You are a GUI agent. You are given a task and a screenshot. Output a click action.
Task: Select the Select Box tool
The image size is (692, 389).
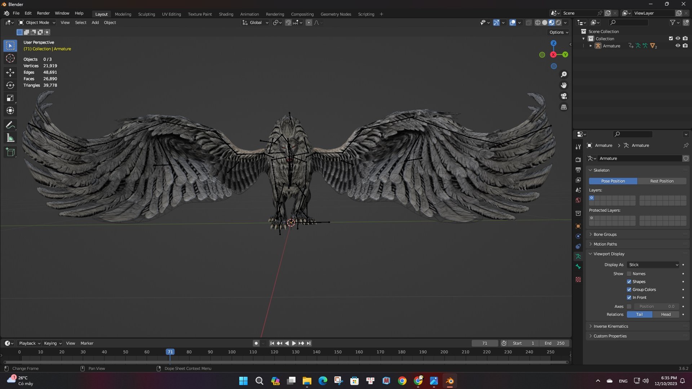[x=10, y=46]
